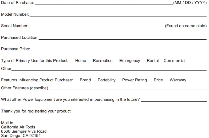This screenshot has width=209, height=138.
Task: Click the Other use type line
Action: [109, 69]
